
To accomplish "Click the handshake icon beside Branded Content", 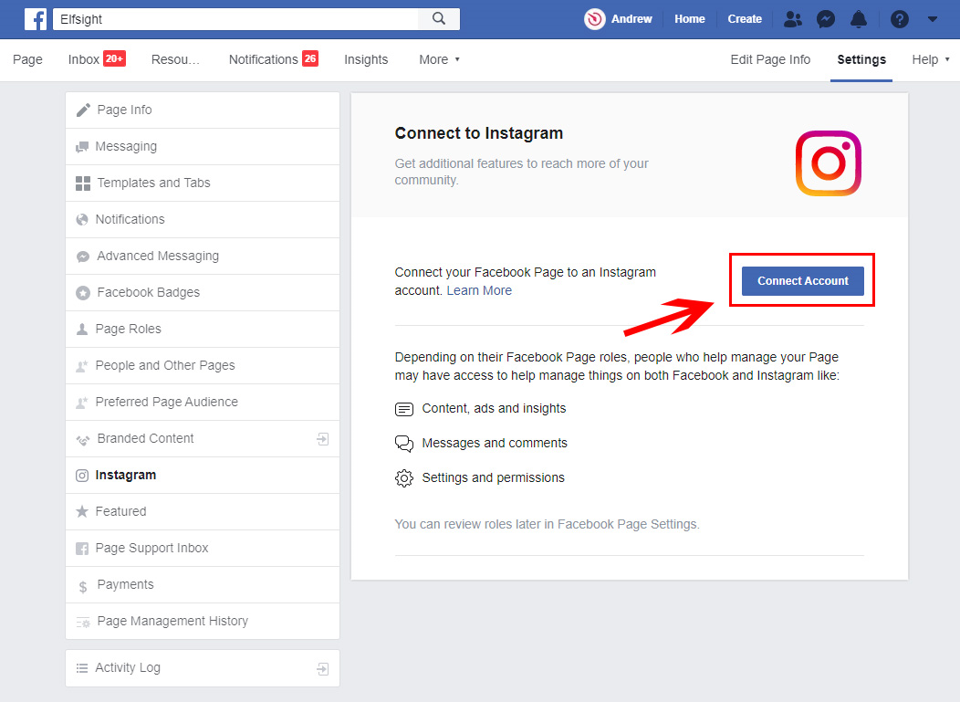I will point(83,439).
